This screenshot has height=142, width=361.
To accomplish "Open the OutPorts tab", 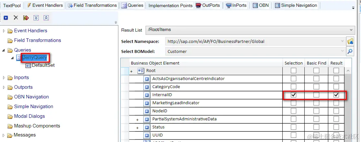I will (x=208, y=5).
